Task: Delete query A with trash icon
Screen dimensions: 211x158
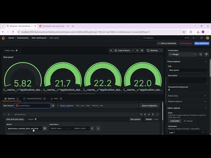Action: point(153,115)
